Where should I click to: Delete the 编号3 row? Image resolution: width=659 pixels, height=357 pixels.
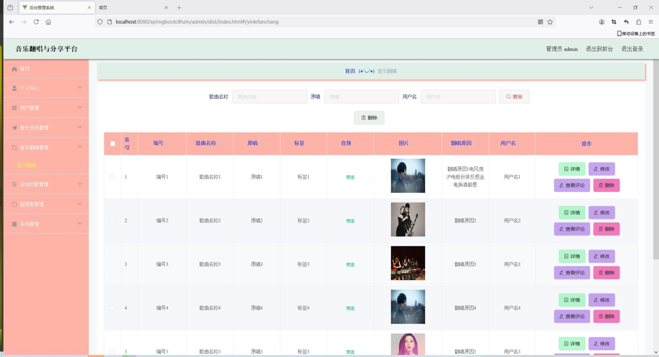tap(606, 273)
